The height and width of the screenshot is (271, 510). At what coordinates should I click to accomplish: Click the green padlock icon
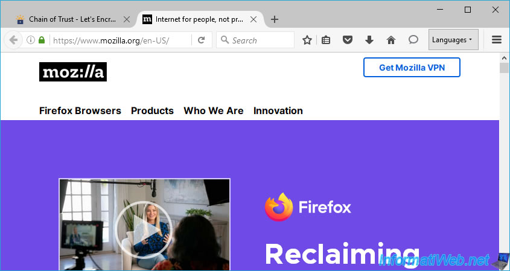click(41, 40)
